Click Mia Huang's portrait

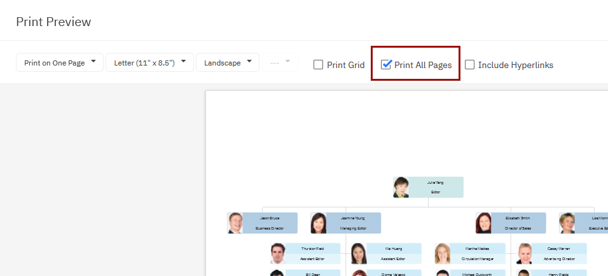(360, 254)
